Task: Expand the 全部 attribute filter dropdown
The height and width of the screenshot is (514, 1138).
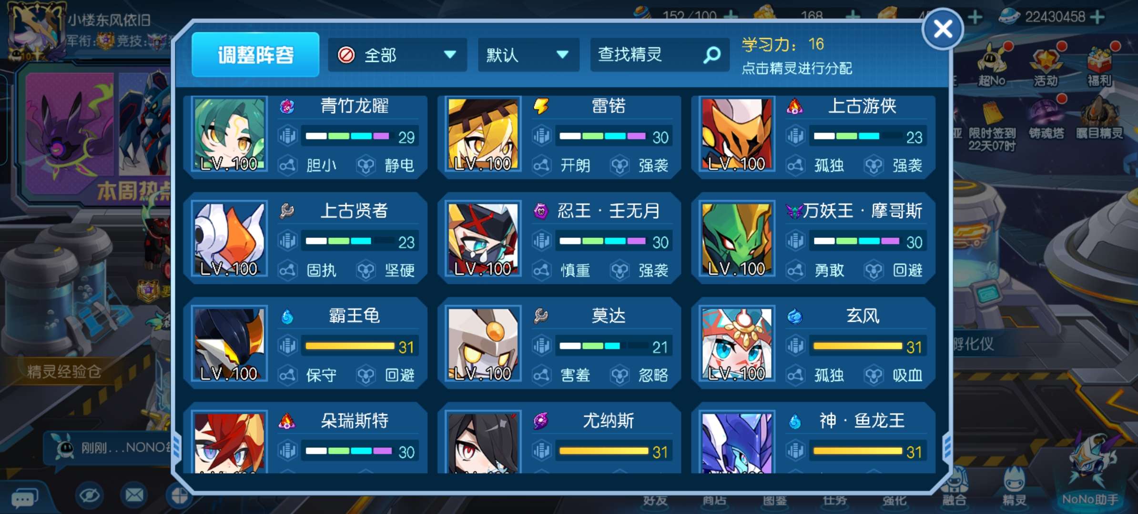Action: pos(397,55)
